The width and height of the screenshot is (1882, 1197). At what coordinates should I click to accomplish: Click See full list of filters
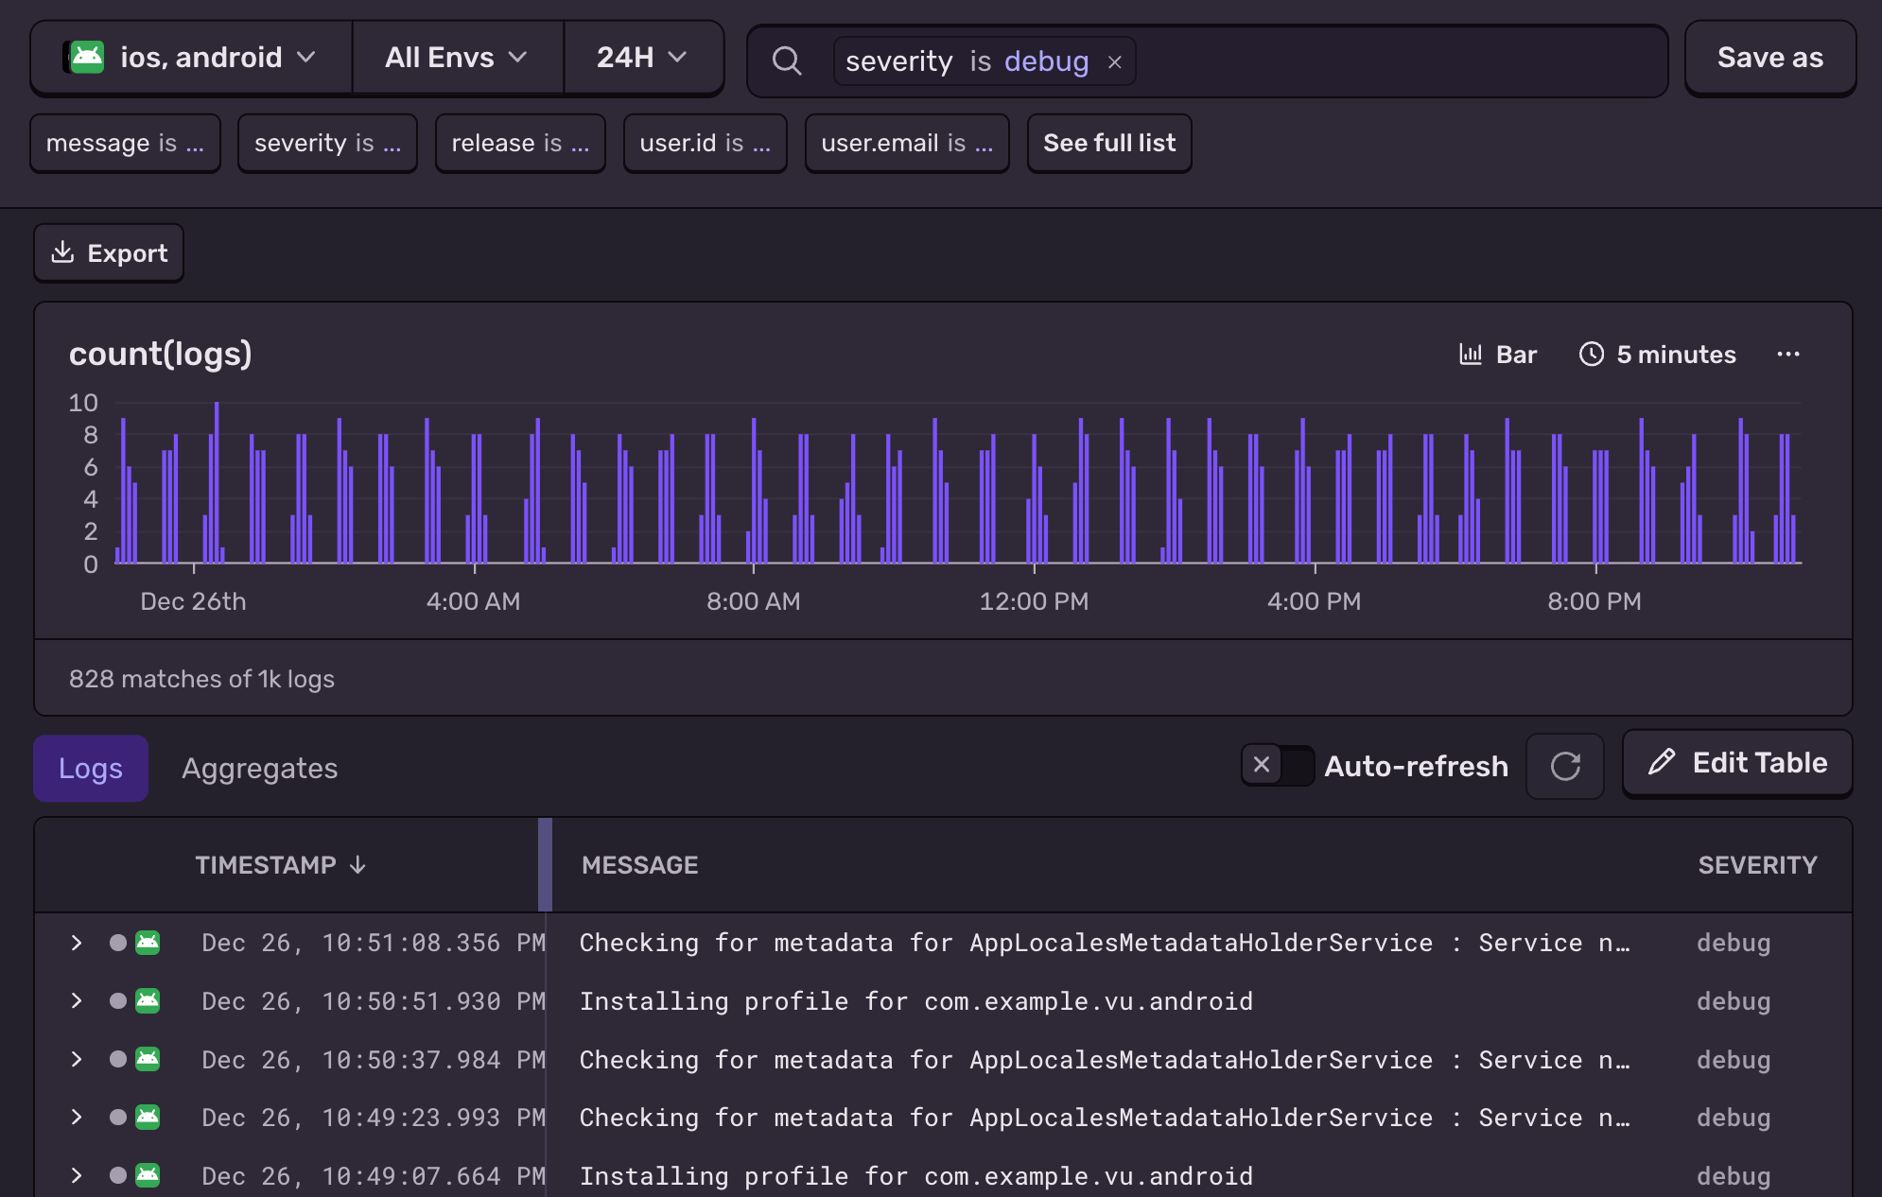tap(1108, 143)
